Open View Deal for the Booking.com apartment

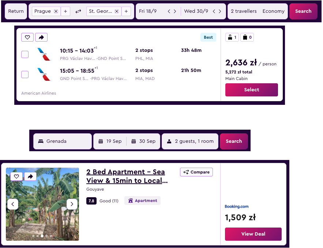(253, 234)
